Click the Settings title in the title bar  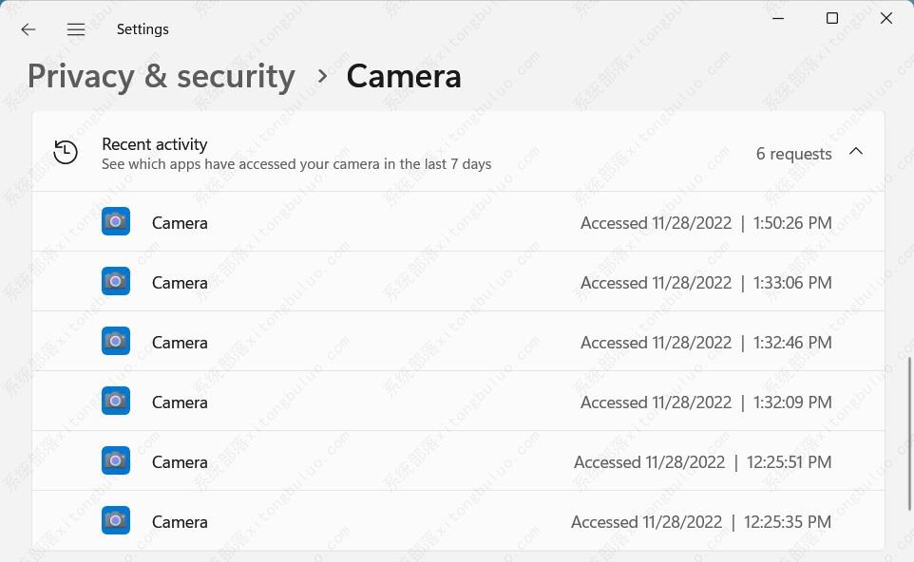tap(143, 29)
